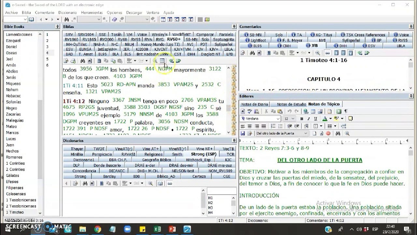Toggle the link chain button in Diccionarios toolbar
Screen dimensions: 417x235
(169, 183)
